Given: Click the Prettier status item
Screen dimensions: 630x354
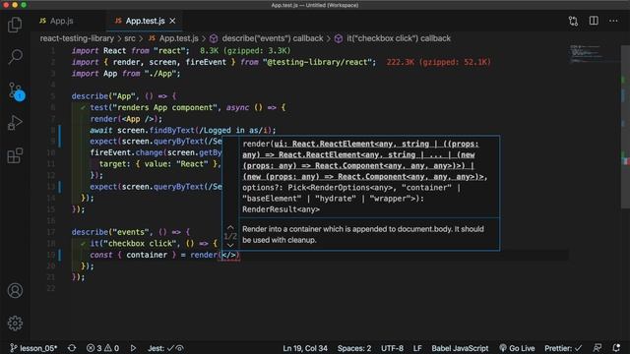Looking at the screenshot, I should pyautogui.click(x=563, y=348).
